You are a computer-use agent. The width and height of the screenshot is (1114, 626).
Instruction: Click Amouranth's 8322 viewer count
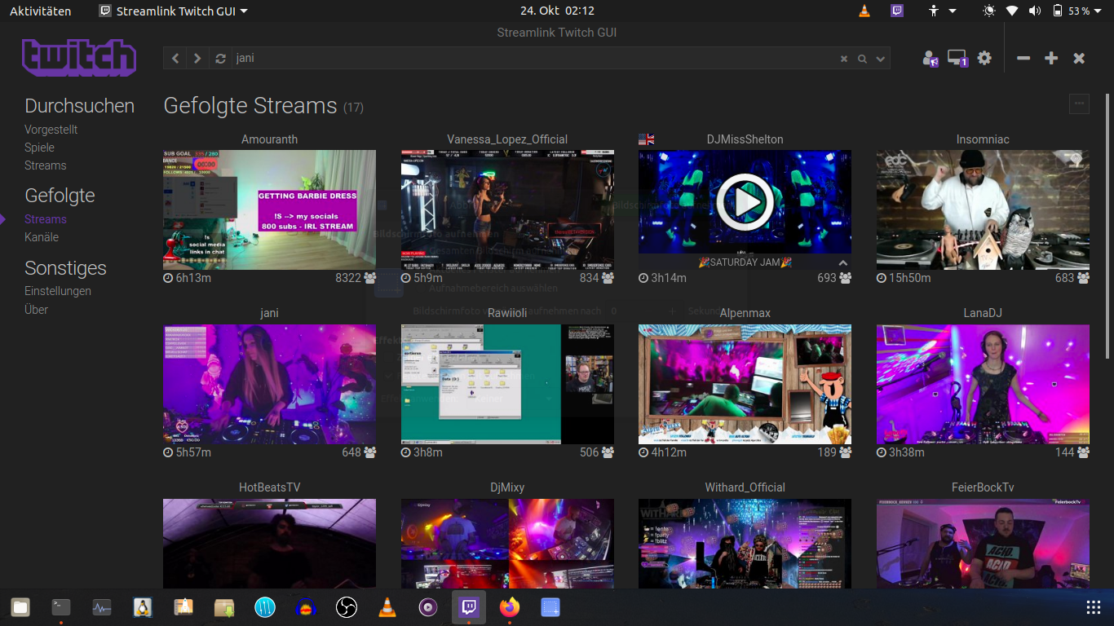point(347,278)
